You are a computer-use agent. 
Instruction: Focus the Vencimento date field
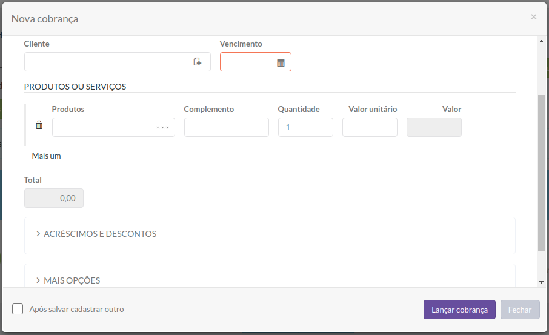click(x=256, y=62)
